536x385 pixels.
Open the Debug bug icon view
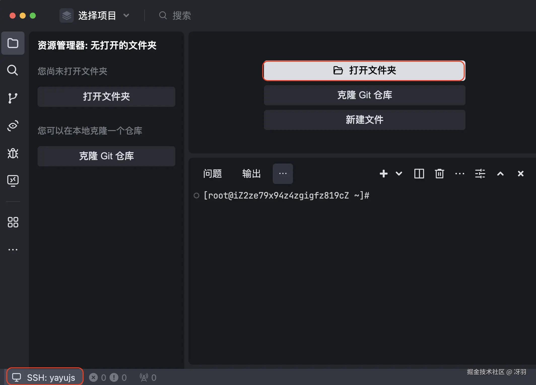13,153
